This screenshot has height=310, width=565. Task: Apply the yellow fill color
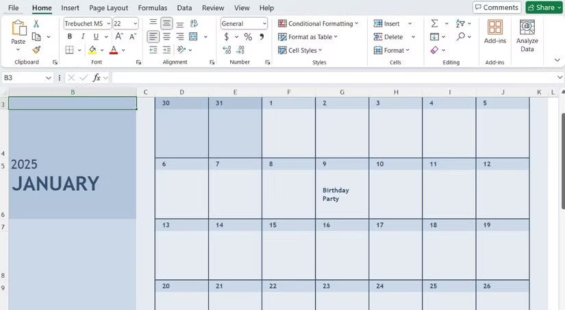92,51
